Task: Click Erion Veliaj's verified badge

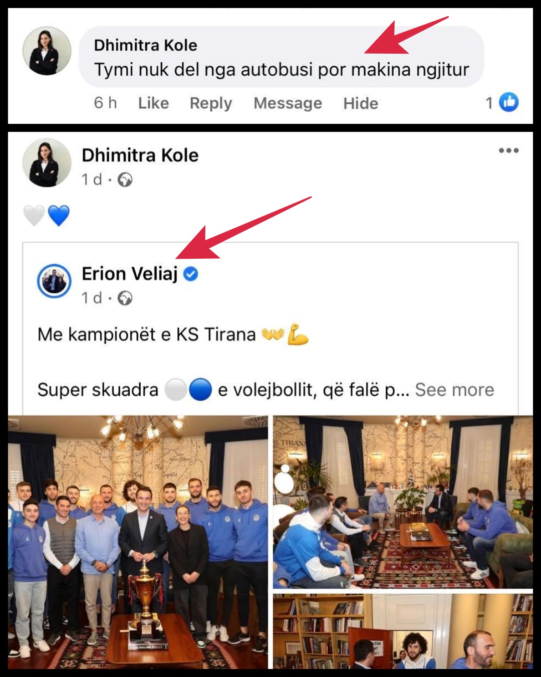Action: point(191,274)
